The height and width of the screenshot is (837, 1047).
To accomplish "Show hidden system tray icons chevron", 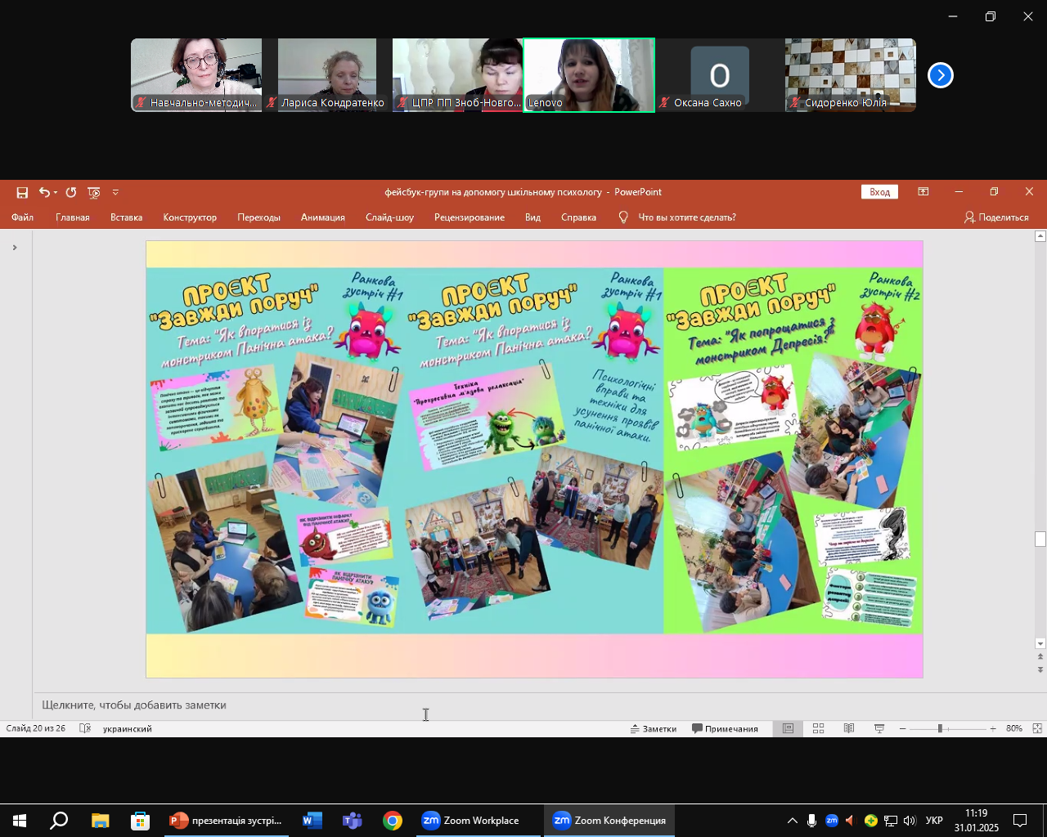I will 792,821.
